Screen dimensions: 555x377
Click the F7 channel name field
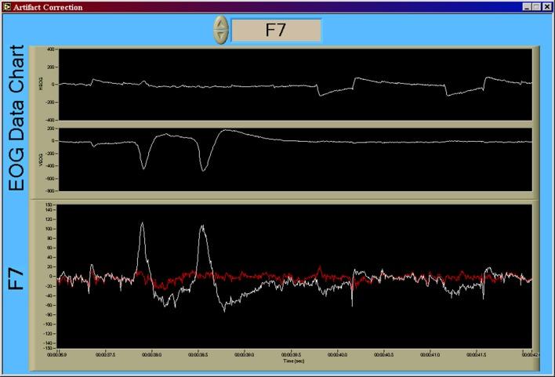(276, 31)
